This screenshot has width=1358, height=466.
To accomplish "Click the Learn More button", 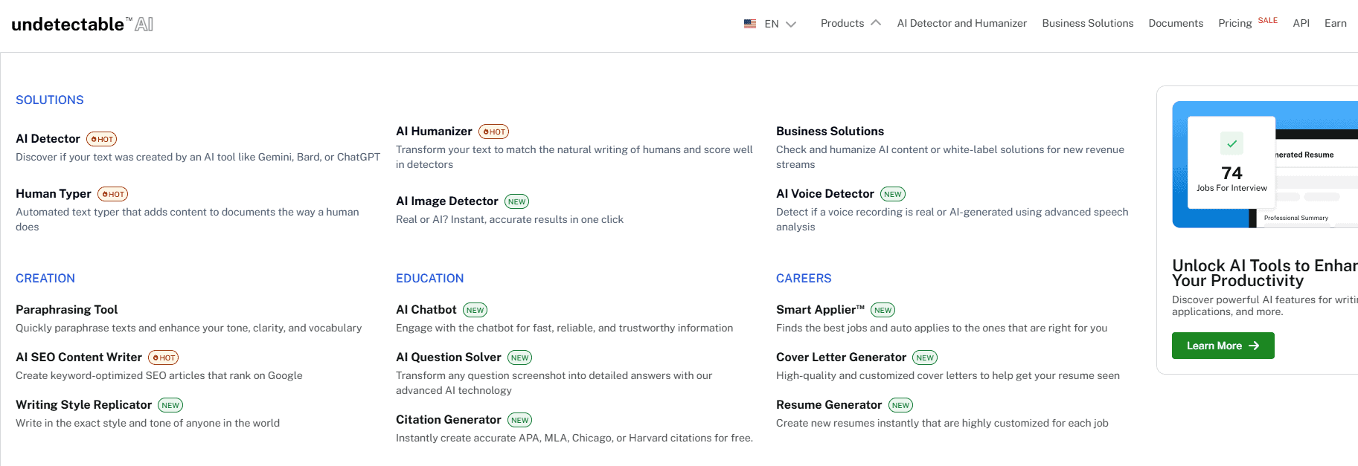I will pyautogui.click(x=1223, y=346).
